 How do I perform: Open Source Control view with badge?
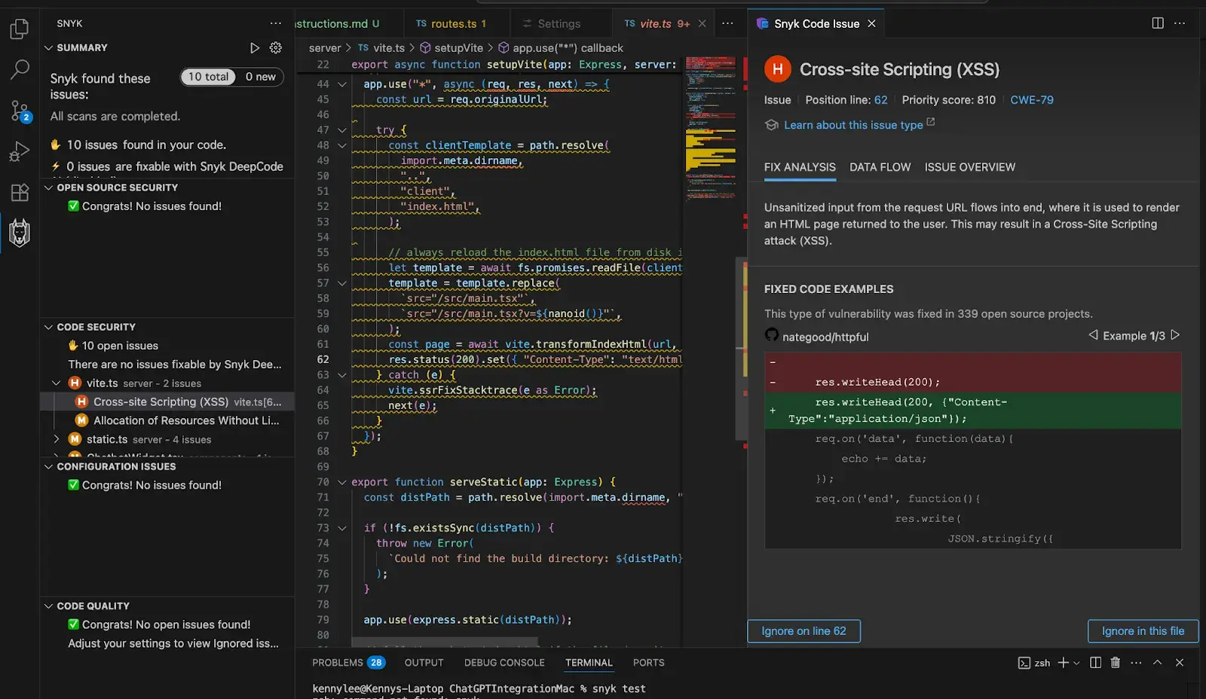coord(20,111)
